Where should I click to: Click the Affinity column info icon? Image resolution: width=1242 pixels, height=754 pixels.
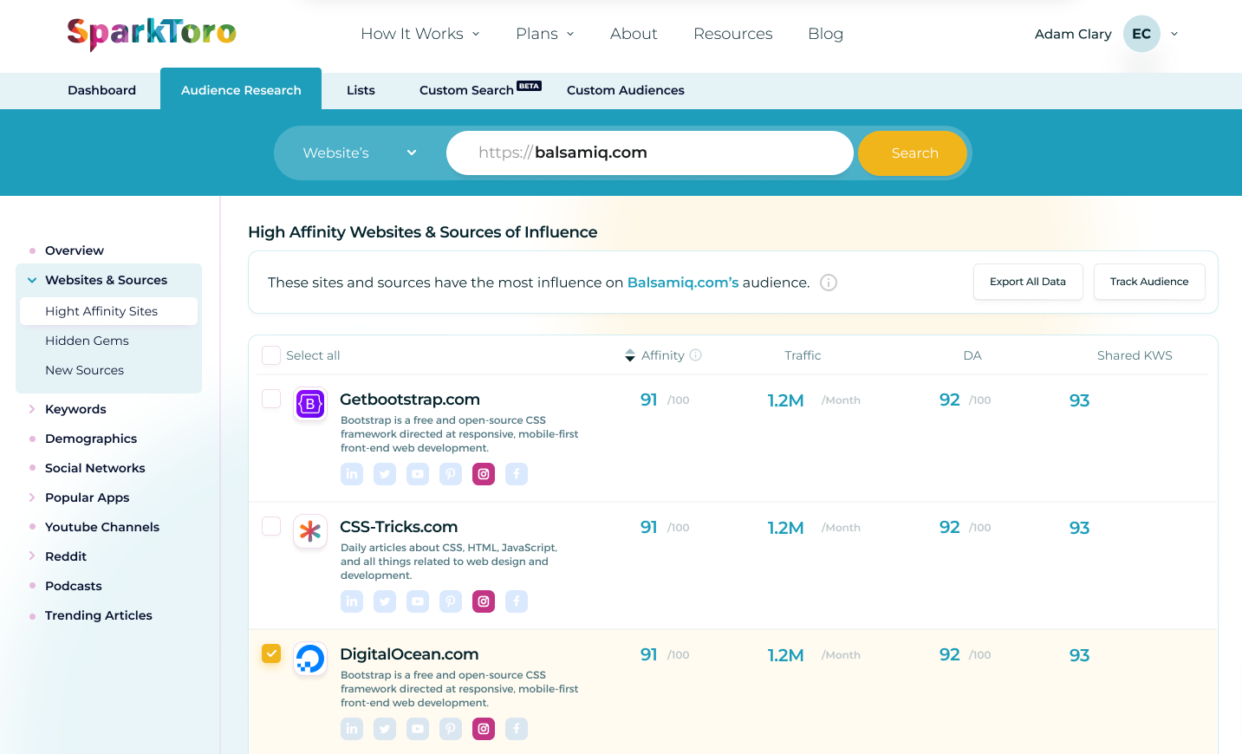[x=695, y=355]
